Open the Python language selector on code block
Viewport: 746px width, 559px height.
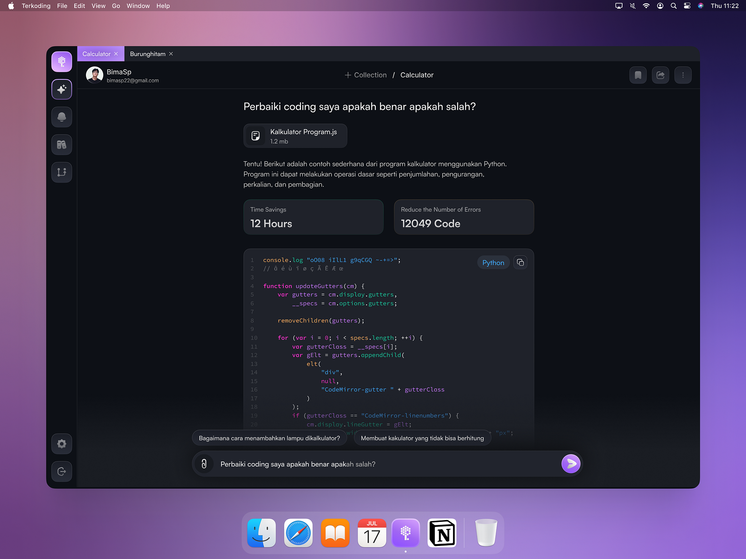(x=493, y=262)
